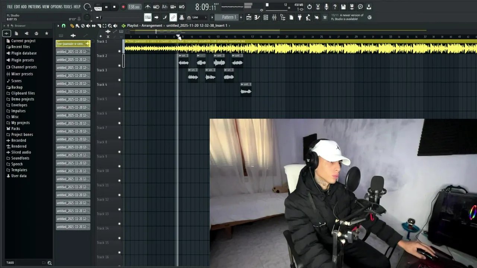477x268 pixels.
Task: Click the speech bubble chat icon
Action: pyautogui.click(x=360, y=7)
